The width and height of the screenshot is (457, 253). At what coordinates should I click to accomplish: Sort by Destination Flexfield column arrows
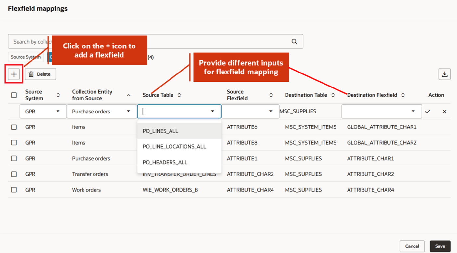tap(403, 95)
